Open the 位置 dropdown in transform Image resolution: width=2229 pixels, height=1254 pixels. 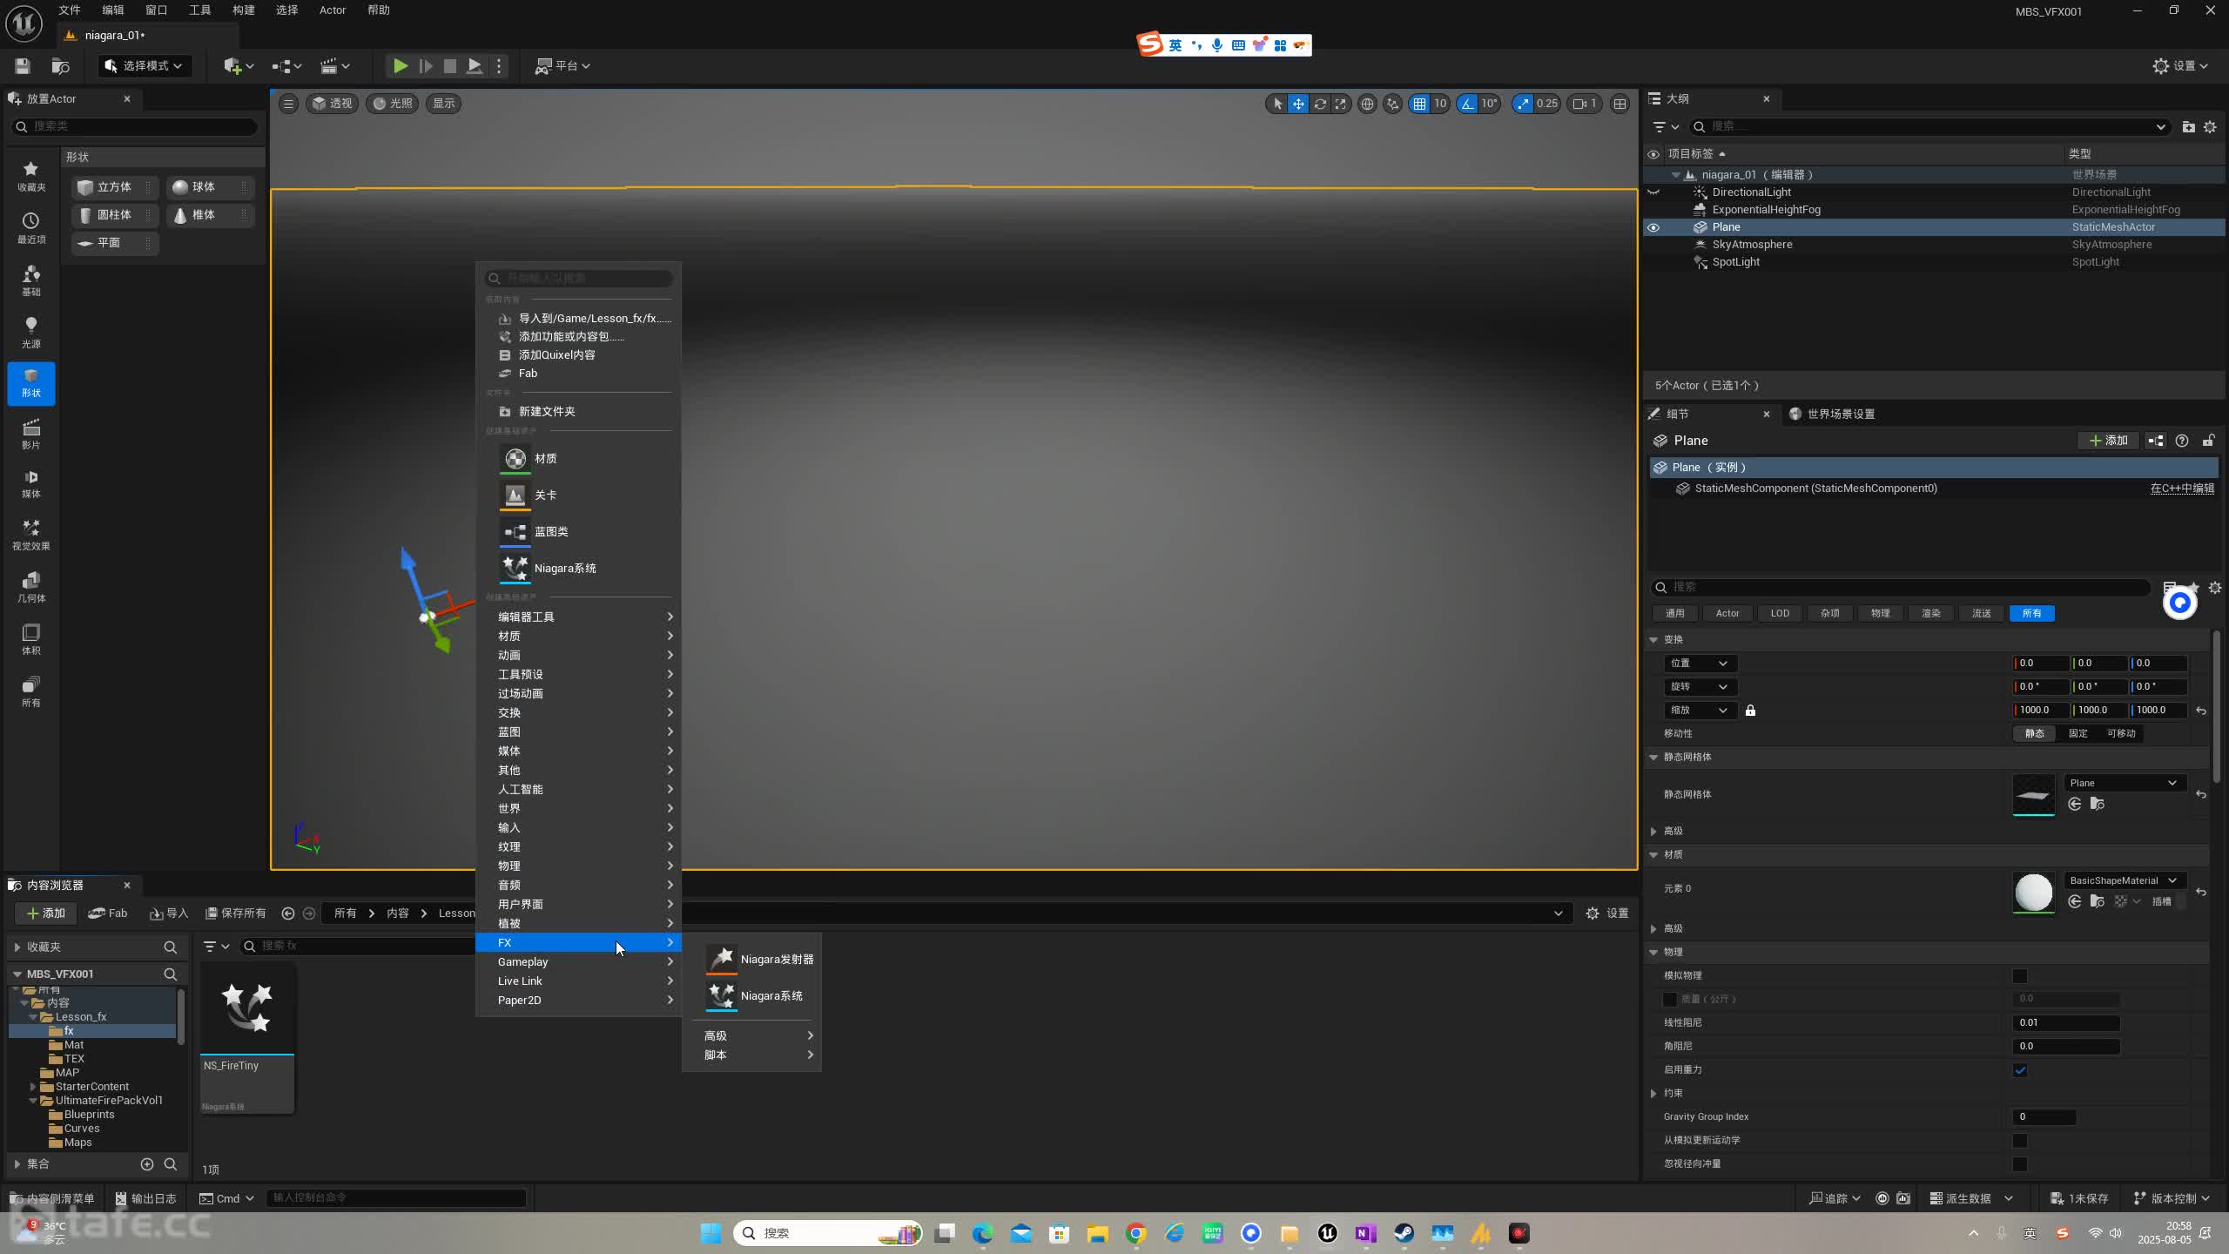(1700, 664)
